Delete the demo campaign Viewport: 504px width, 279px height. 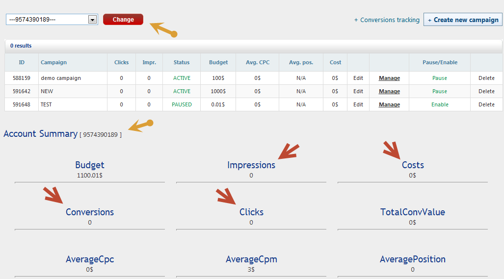486,78
